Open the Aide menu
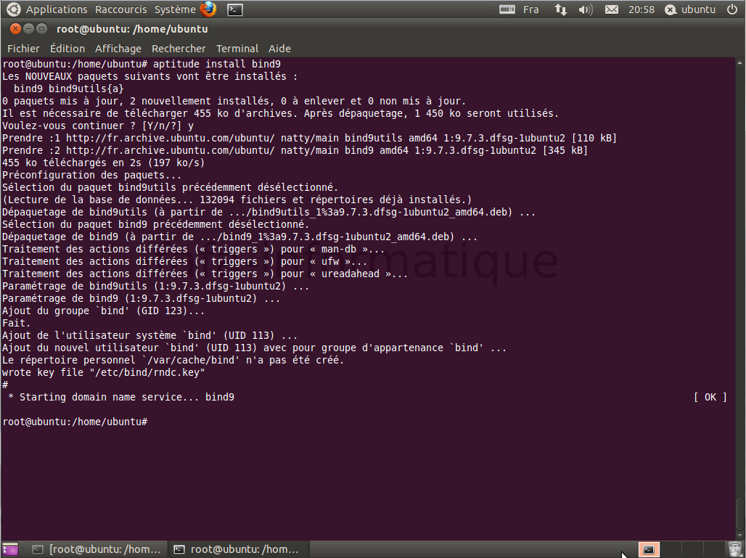 pyautogui.click(x=279, y=49)
